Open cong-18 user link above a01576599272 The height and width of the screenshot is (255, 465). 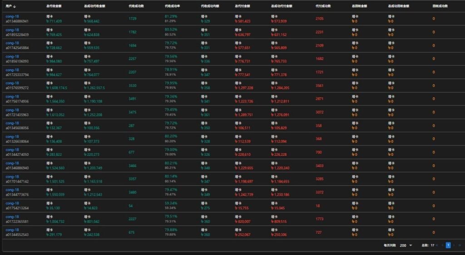pyautogui.click(x=12, y=83)
